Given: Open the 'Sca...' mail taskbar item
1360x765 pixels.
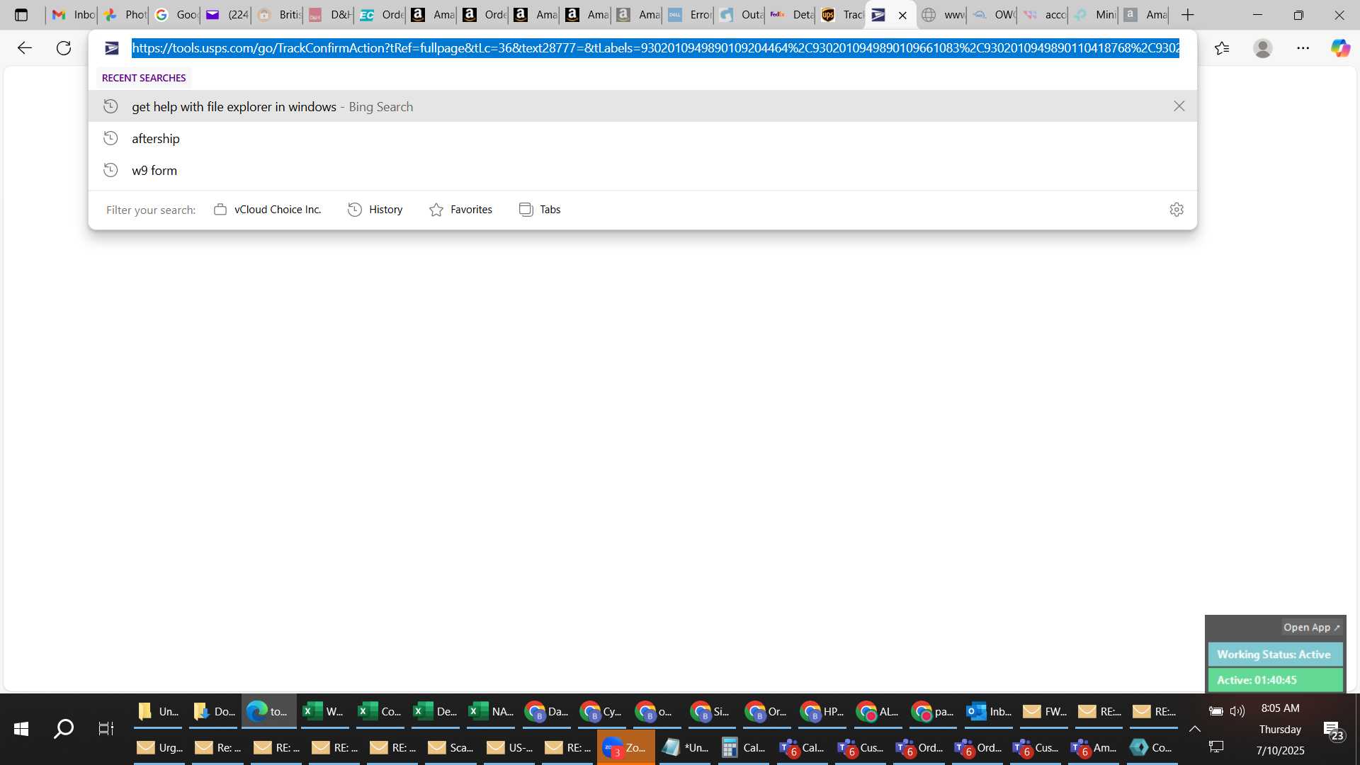Looking at the screenshot, I should pyautogui.click(x=451, y=748).
